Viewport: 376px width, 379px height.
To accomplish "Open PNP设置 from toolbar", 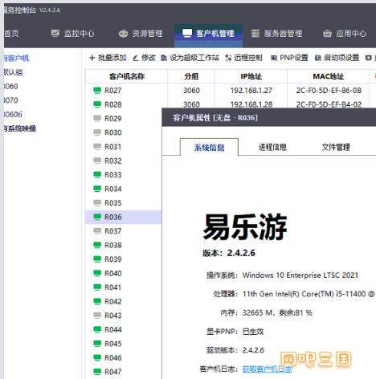I will 289,58.
